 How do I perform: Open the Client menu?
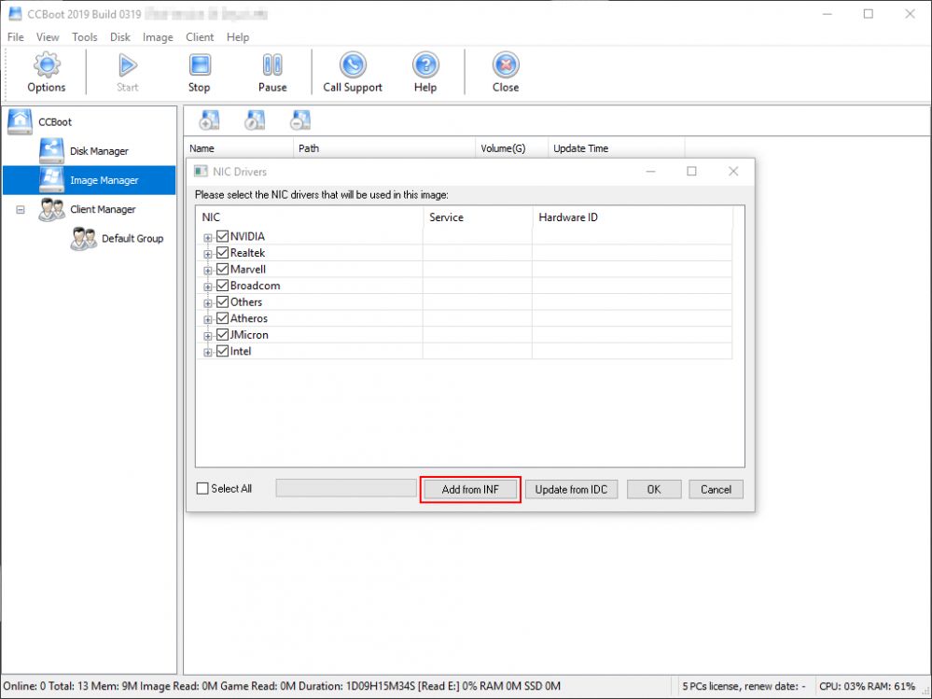pyautogui.click(x=200, y=36)
